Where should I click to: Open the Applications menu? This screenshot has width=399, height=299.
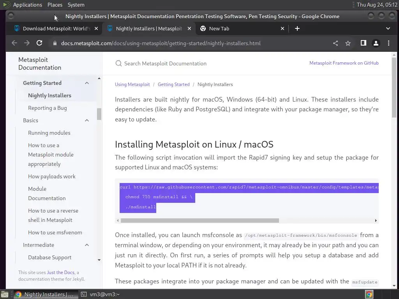[28, 5]
